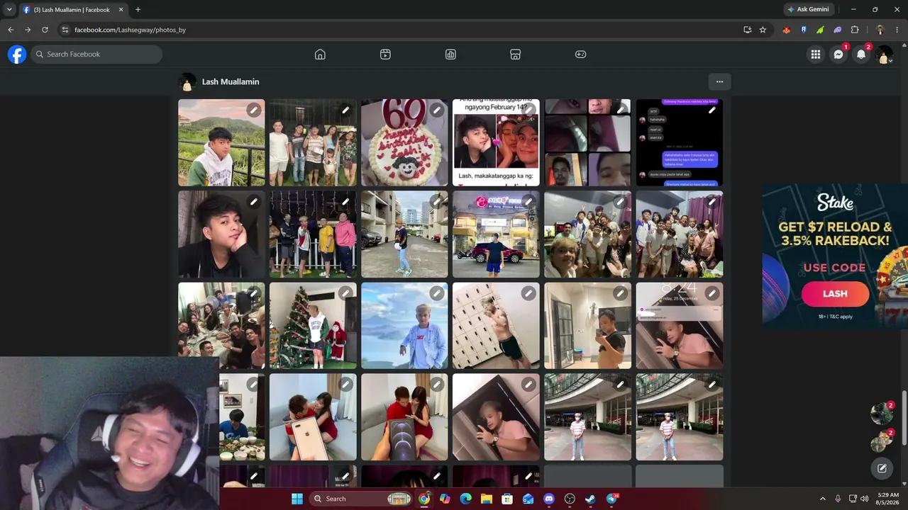Click the Facebook logo
908x510 pixels.
[x=17, y=54]
